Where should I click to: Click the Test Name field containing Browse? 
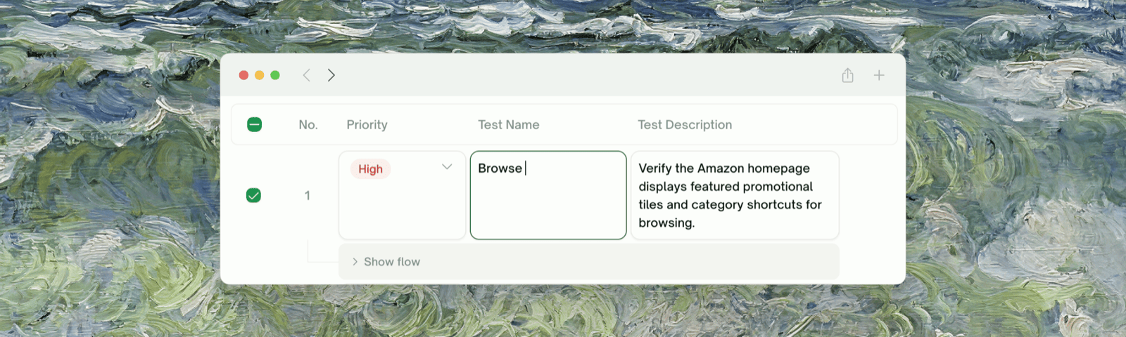pyautogui.click(x=548, y=195)
